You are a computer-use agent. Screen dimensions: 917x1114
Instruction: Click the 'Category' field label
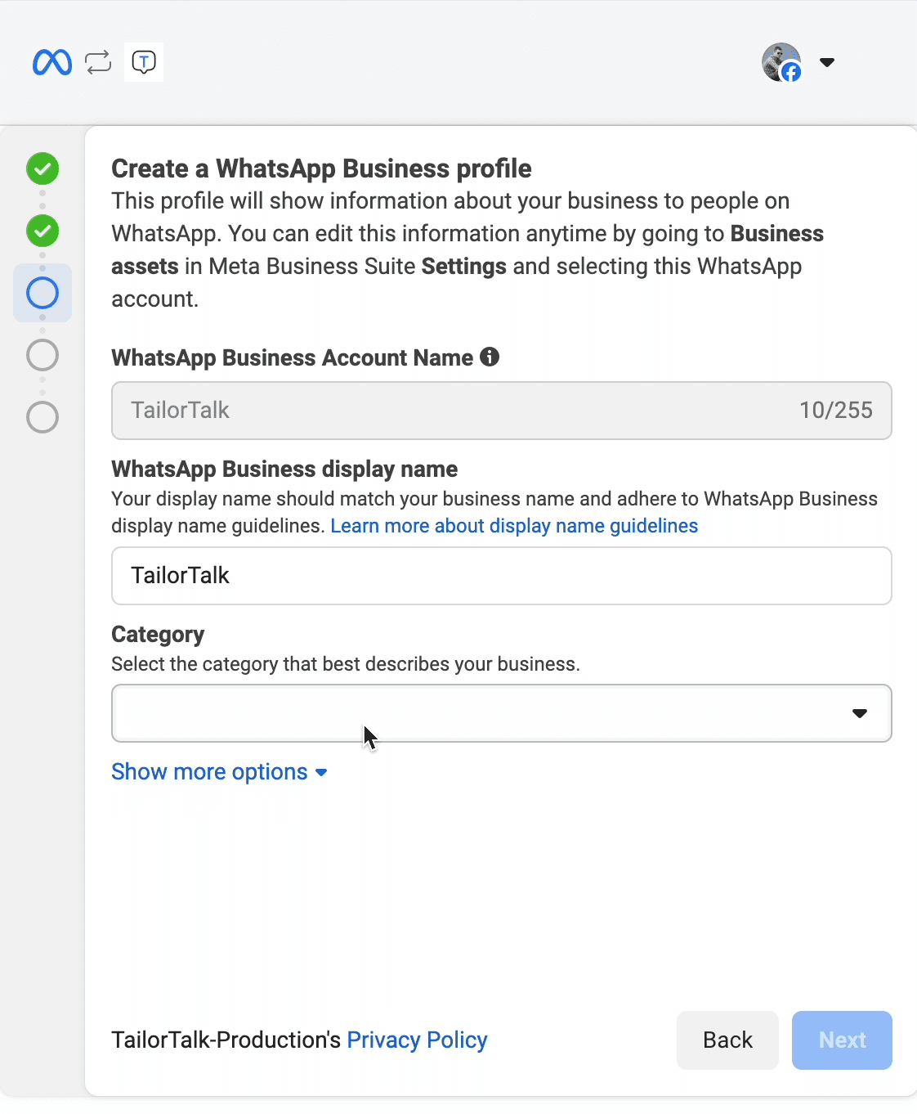(158, 635)
